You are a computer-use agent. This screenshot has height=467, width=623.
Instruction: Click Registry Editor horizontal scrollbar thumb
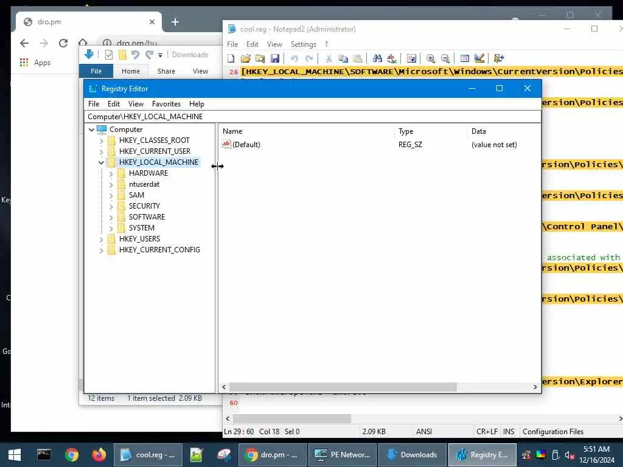click(343, 387)
